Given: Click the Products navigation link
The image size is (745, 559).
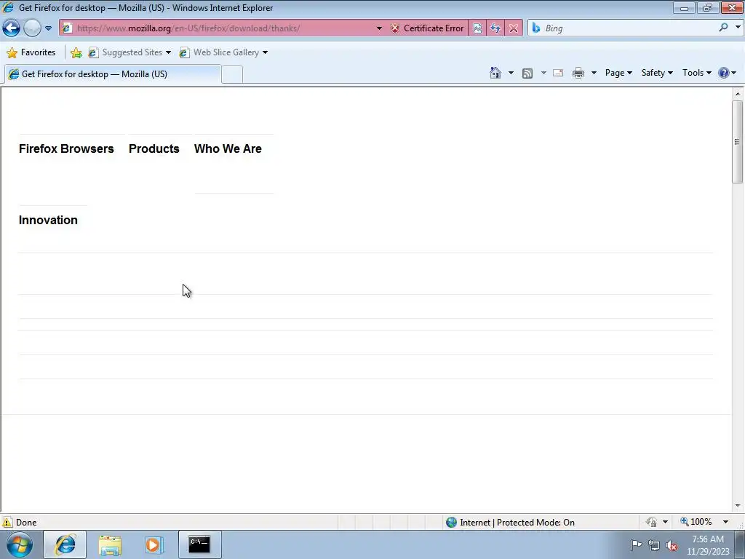Looking at the screenshot, I should 154,148.
